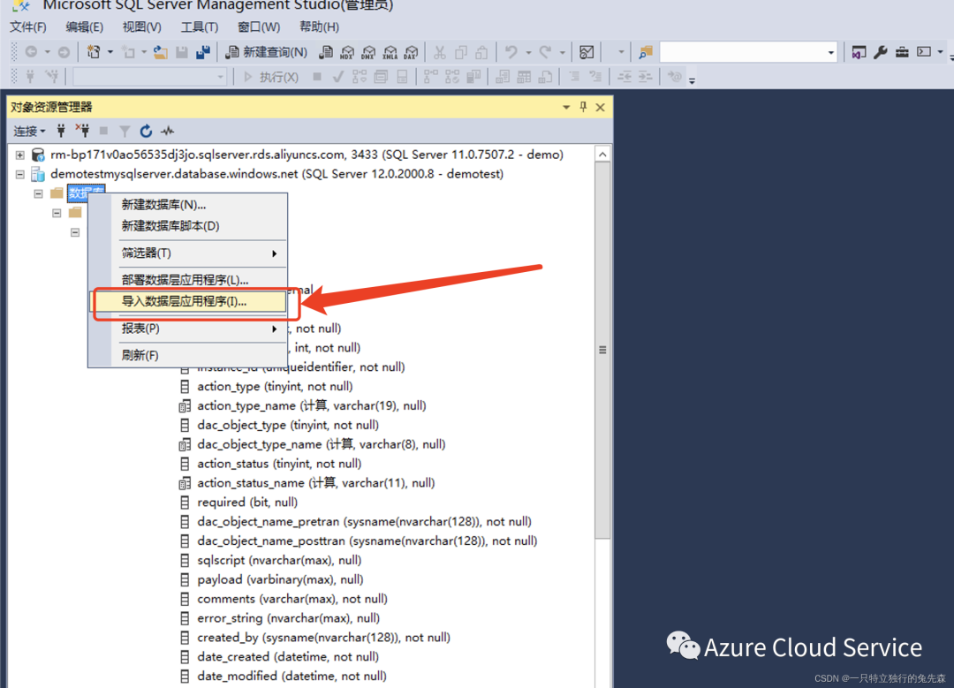Open a new XMLA query
Image resolution: width=954 pixels, height=688 pixels.
coord(390,52)
